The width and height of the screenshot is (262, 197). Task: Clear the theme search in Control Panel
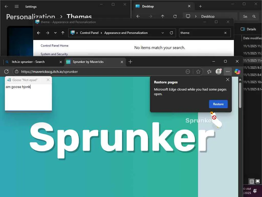pos(225,33)
